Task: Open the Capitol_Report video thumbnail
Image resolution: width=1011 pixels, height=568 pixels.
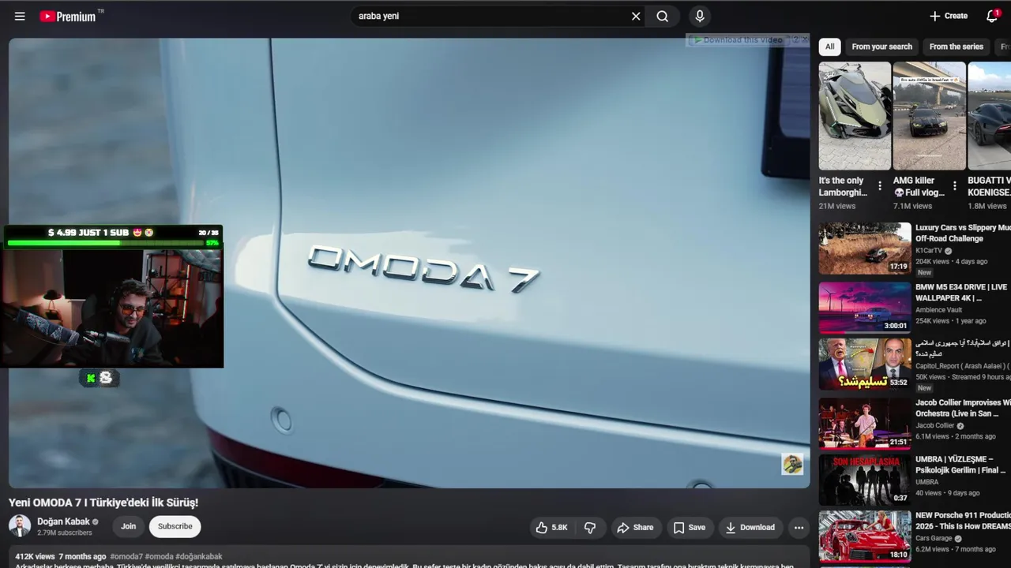Action: point(865,364)
